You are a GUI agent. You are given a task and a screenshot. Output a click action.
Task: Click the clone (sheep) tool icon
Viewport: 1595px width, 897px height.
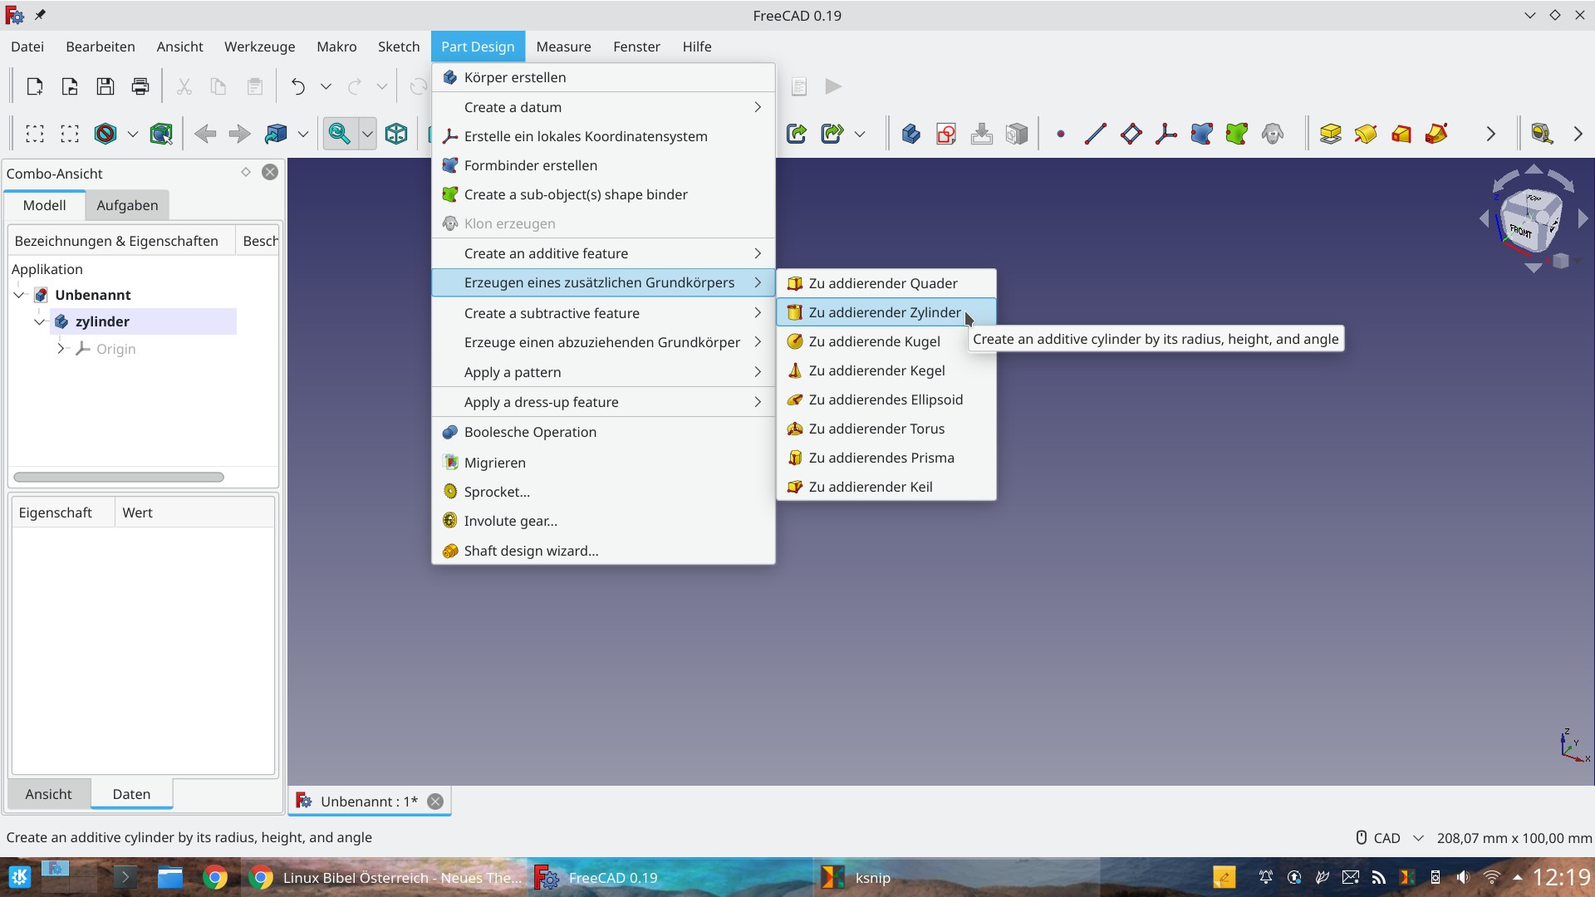coord(1274,134)
